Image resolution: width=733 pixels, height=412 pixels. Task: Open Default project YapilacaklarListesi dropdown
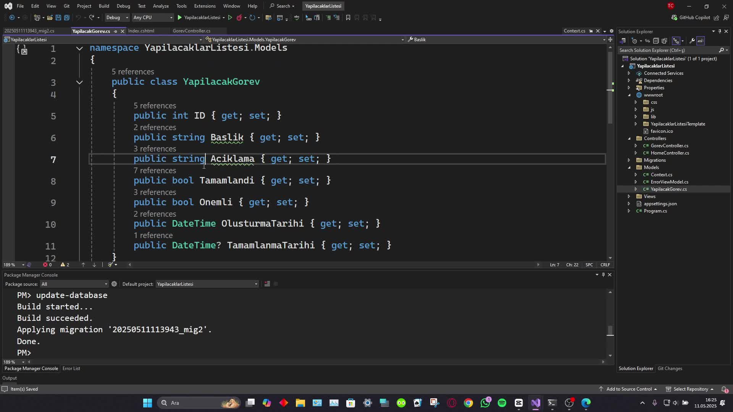207,284
